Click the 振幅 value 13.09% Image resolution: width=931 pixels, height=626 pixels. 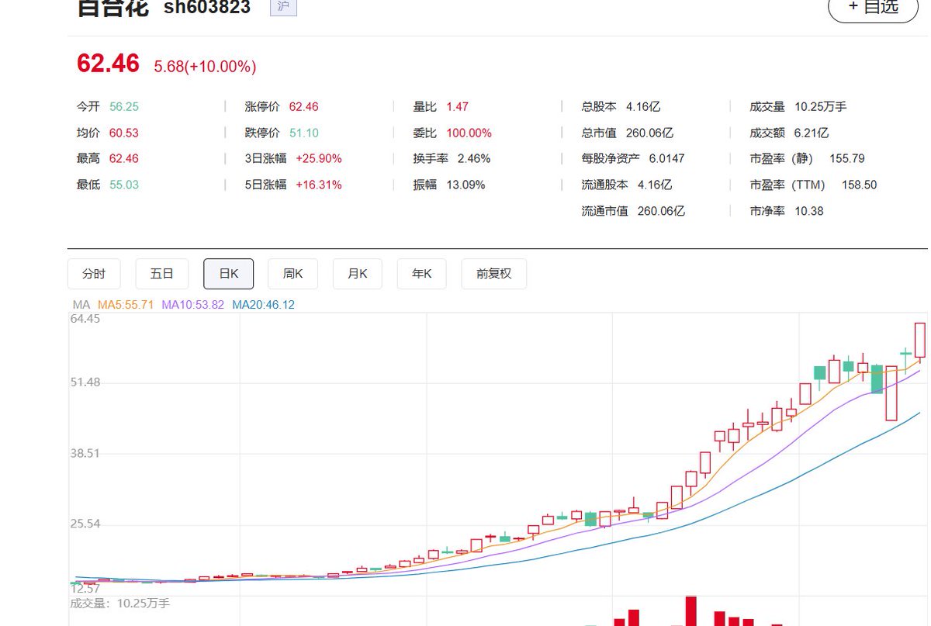pos(465,185)
